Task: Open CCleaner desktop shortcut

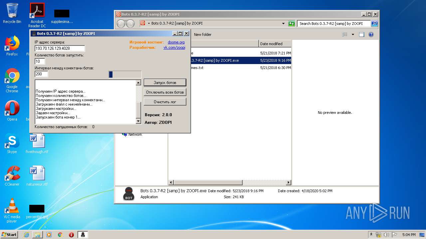Action: [12, 176]
